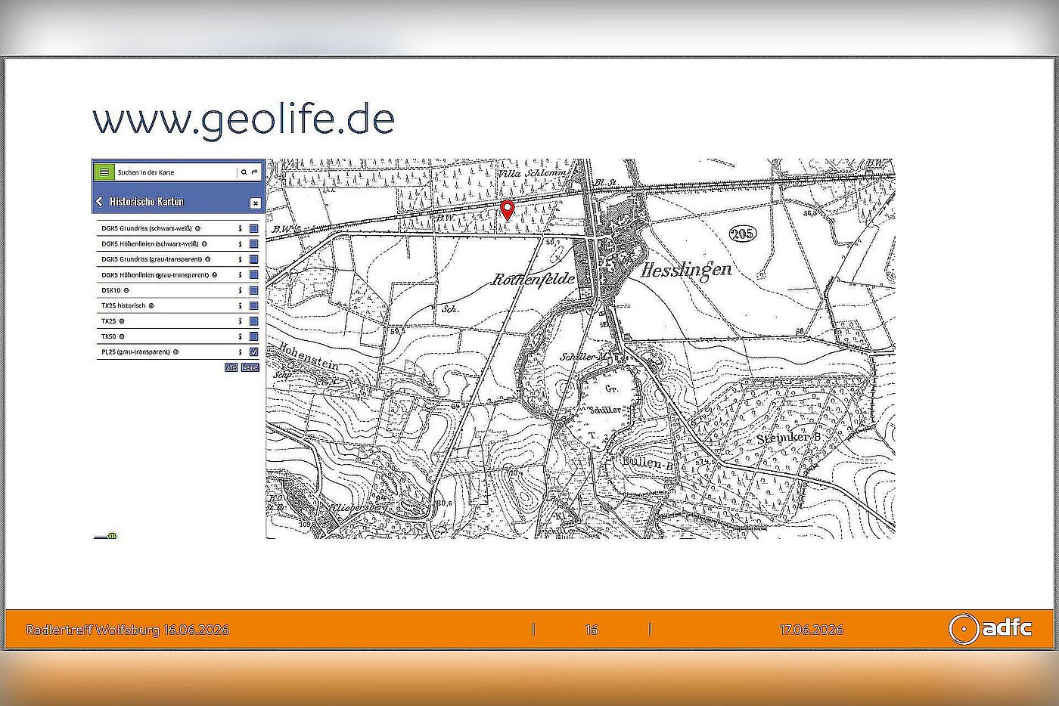Click the 'alle' select-all button
This screenshot has height=706, width=1059.
231,367
